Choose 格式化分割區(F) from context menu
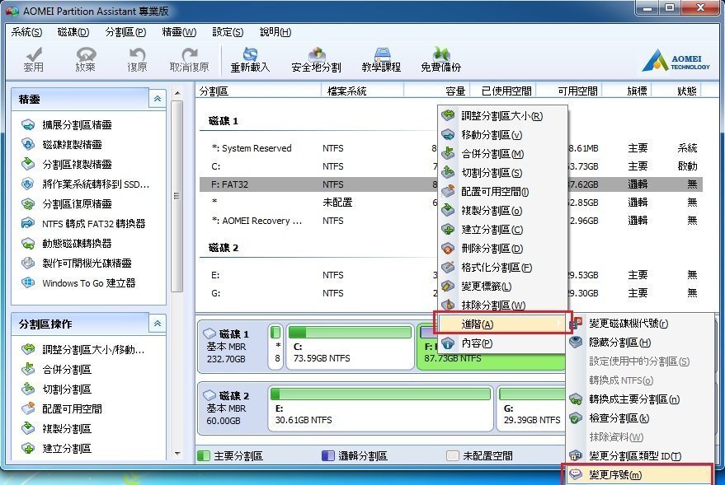The height and width of the screenshot is (485, 725). click(502, 267)
